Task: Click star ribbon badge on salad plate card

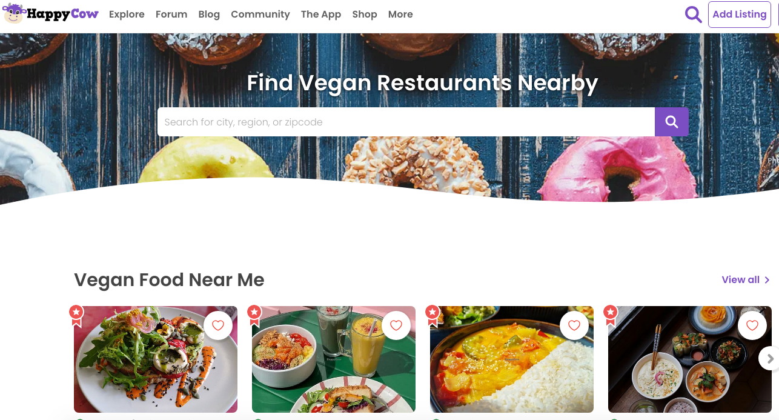Action: click(76, 316)
